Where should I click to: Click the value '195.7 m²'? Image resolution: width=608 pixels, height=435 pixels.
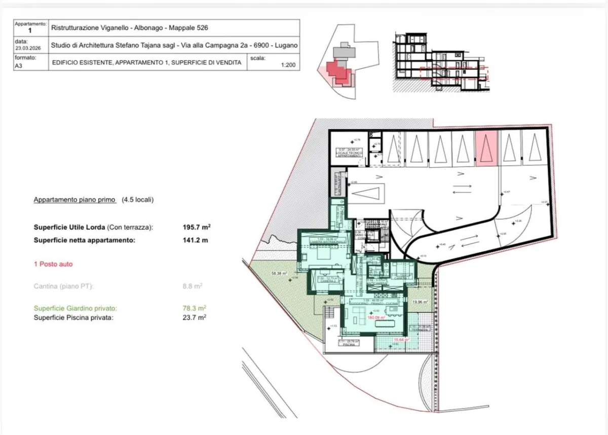click(x=197, y=228)
